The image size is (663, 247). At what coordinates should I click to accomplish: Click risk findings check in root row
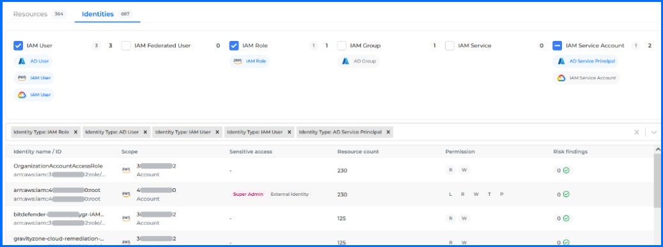tap(566, 195)
